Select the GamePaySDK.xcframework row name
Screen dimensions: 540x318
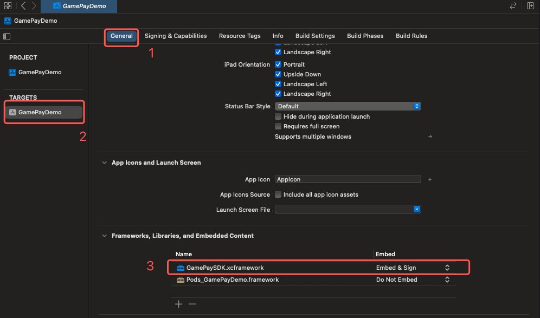225,268
